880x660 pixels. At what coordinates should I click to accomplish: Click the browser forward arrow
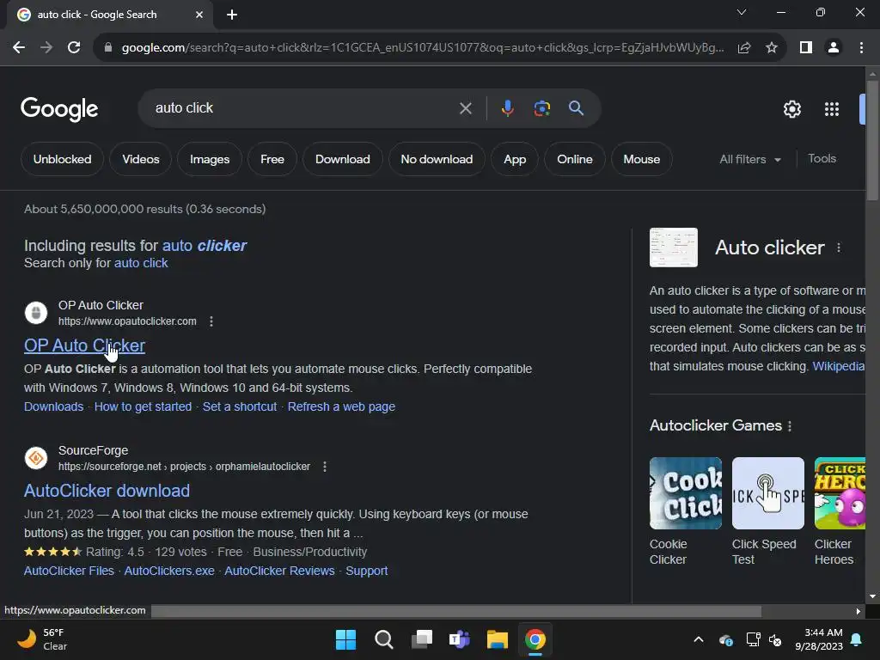click(46, 48)
